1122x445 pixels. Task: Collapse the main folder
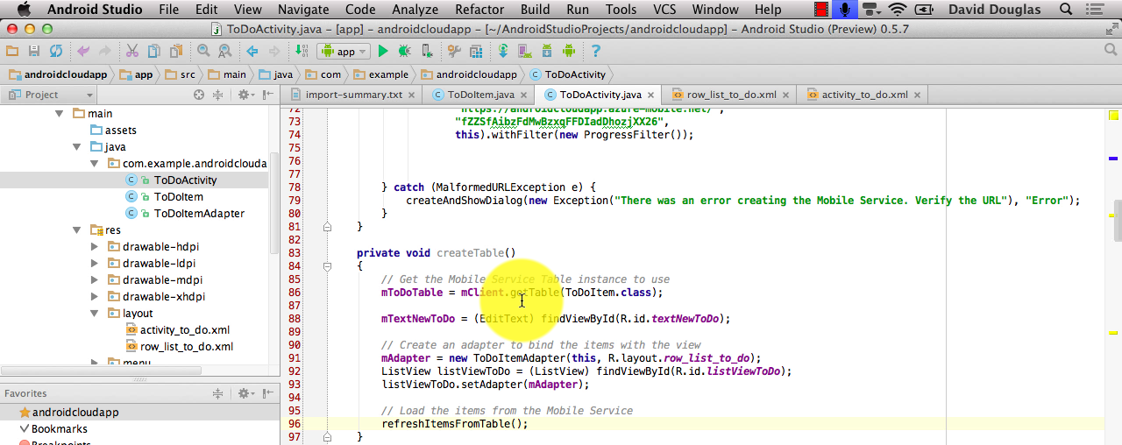point(60,114)
